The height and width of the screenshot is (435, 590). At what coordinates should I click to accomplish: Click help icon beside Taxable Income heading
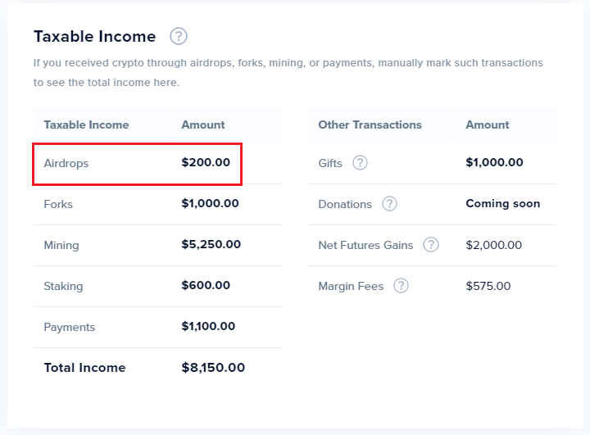(x=179, y=36)
